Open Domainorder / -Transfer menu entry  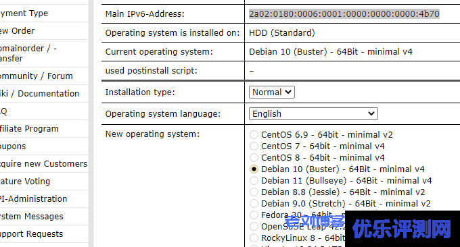click(x=28, y=53)
